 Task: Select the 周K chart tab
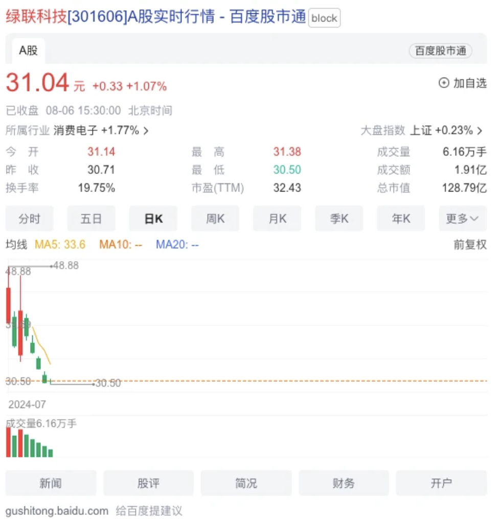(x=215, y=219)
